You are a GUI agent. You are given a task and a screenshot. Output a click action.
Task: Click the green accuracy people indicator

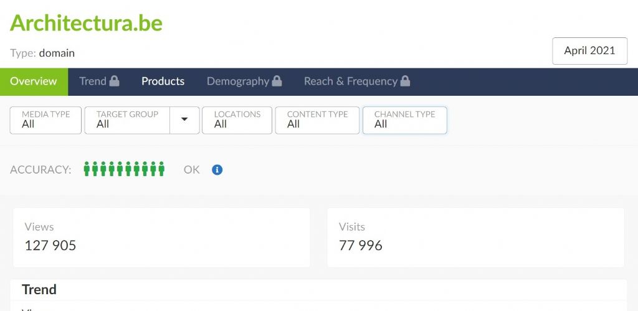[x=124, y=169]
